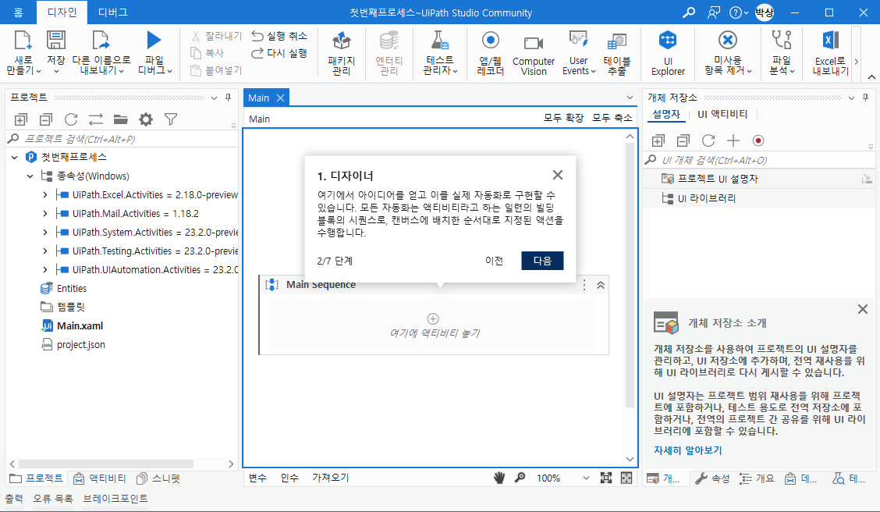Click 다시 실행 (Redo)
Viewport: 880px width, 512px height.
pyautogui.click(x=279, y=53)
